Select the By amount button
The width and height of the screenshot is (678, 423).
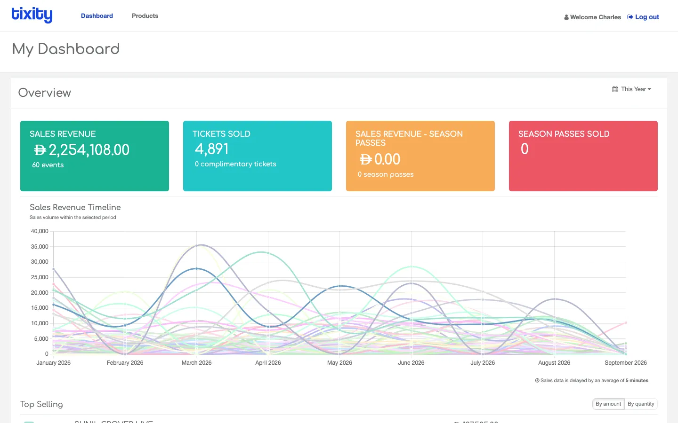tap(608, 404)
